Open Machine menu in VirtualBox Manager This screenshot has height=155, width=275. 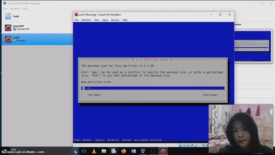pyautogui.click(x=15, y=9)
